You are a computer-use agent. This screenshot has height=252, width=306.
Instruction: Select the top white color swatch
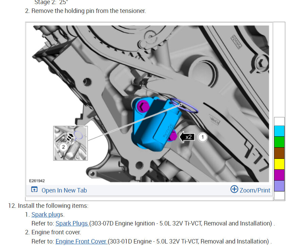click(279, 121)
